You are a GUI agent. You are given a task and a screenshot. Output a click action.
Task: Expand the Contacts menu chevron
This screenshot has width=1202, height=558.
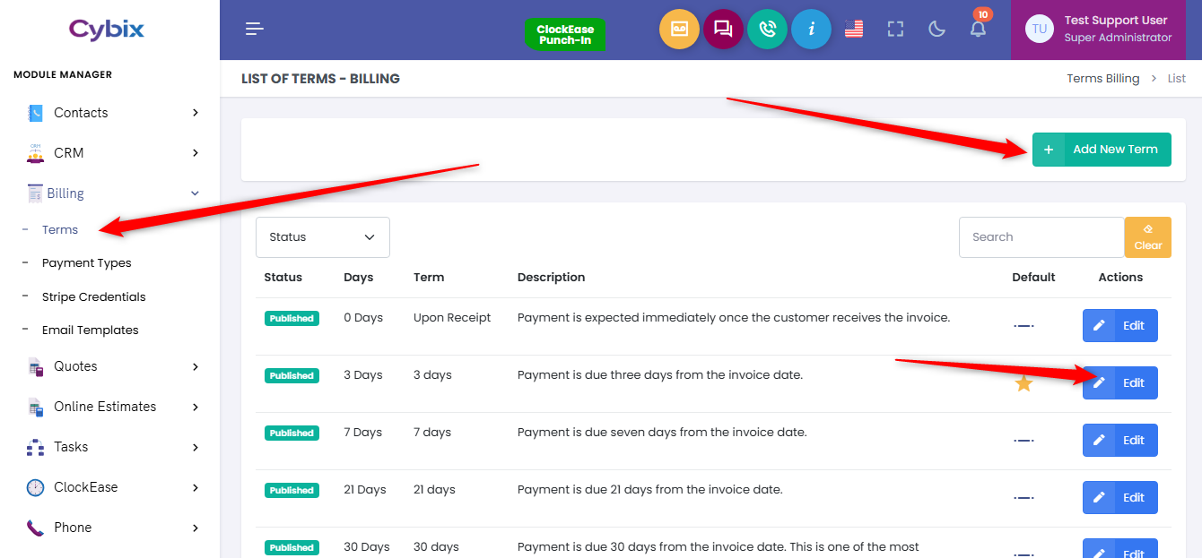coord(196,113)
